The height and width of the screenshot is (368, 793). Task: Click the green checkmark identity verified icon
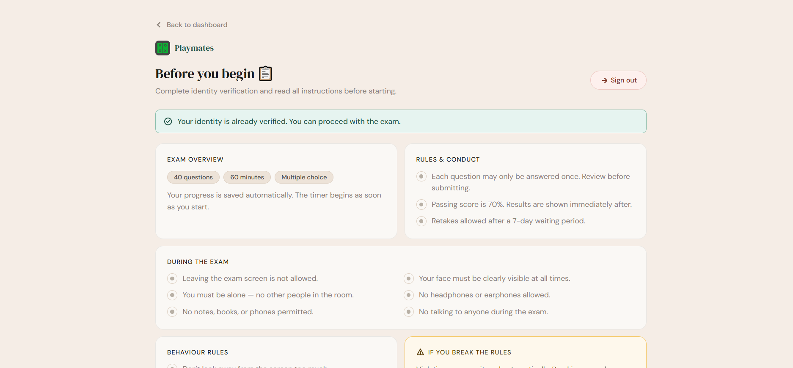[x=168, y=121]
